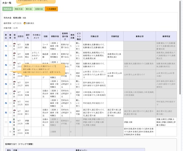
Task: Click the 乗車メンバー header in the lower table
Action: 81,150
